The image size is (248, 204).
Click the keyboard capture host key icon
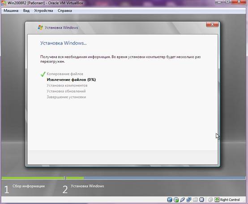point(217,200)
